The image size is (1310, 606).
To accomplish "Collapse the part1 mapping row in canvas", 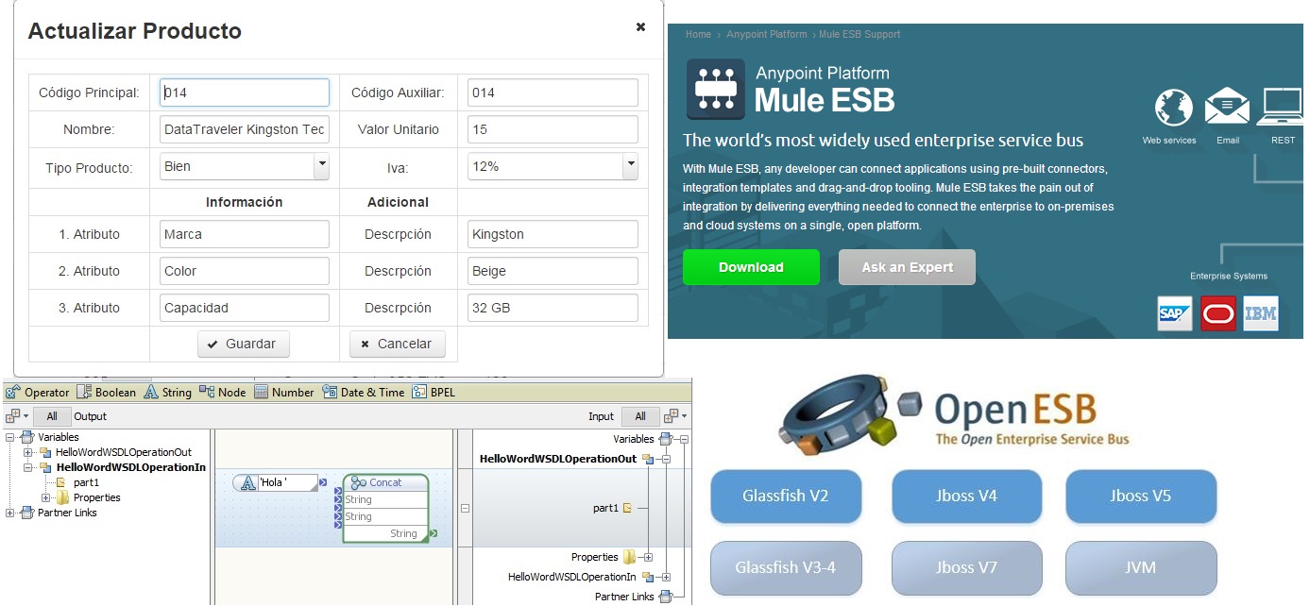I will point(465,508).
